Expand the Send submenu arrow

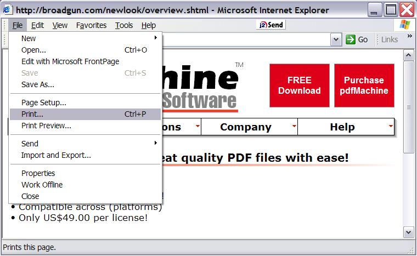point(156,143)
